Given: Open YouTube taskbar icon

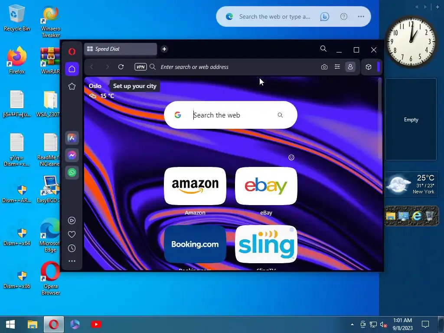Looking at the screenshot, I should [x=96, y=324].
